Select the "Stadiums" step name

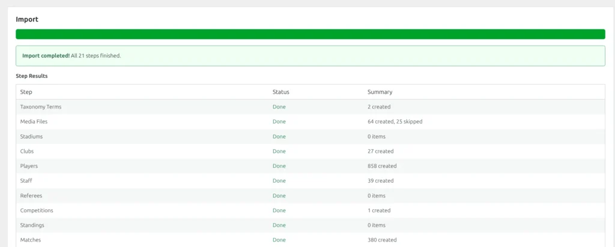click(31, 137)
